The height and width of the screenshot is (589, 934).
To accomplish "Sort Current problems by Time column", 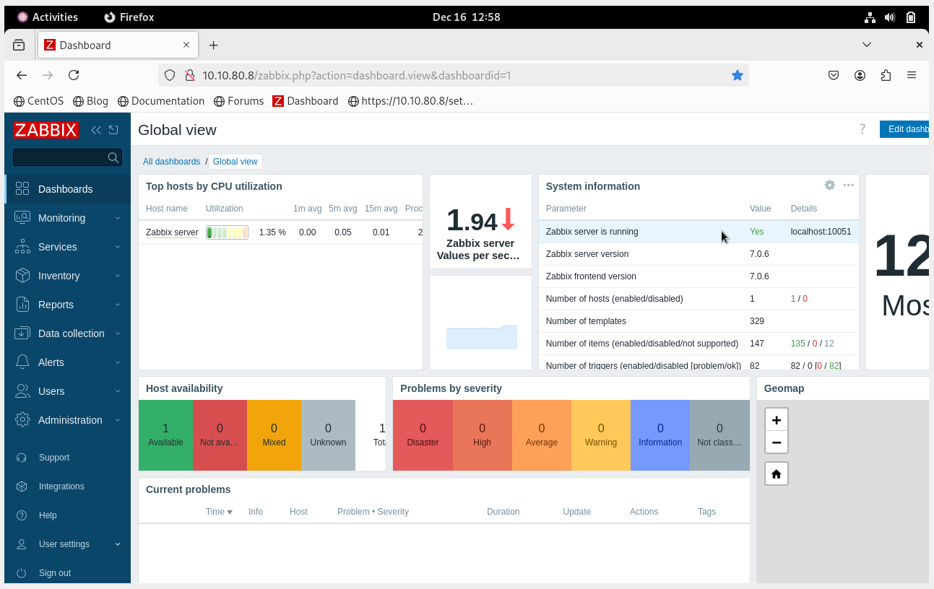I will click(219, 512).
